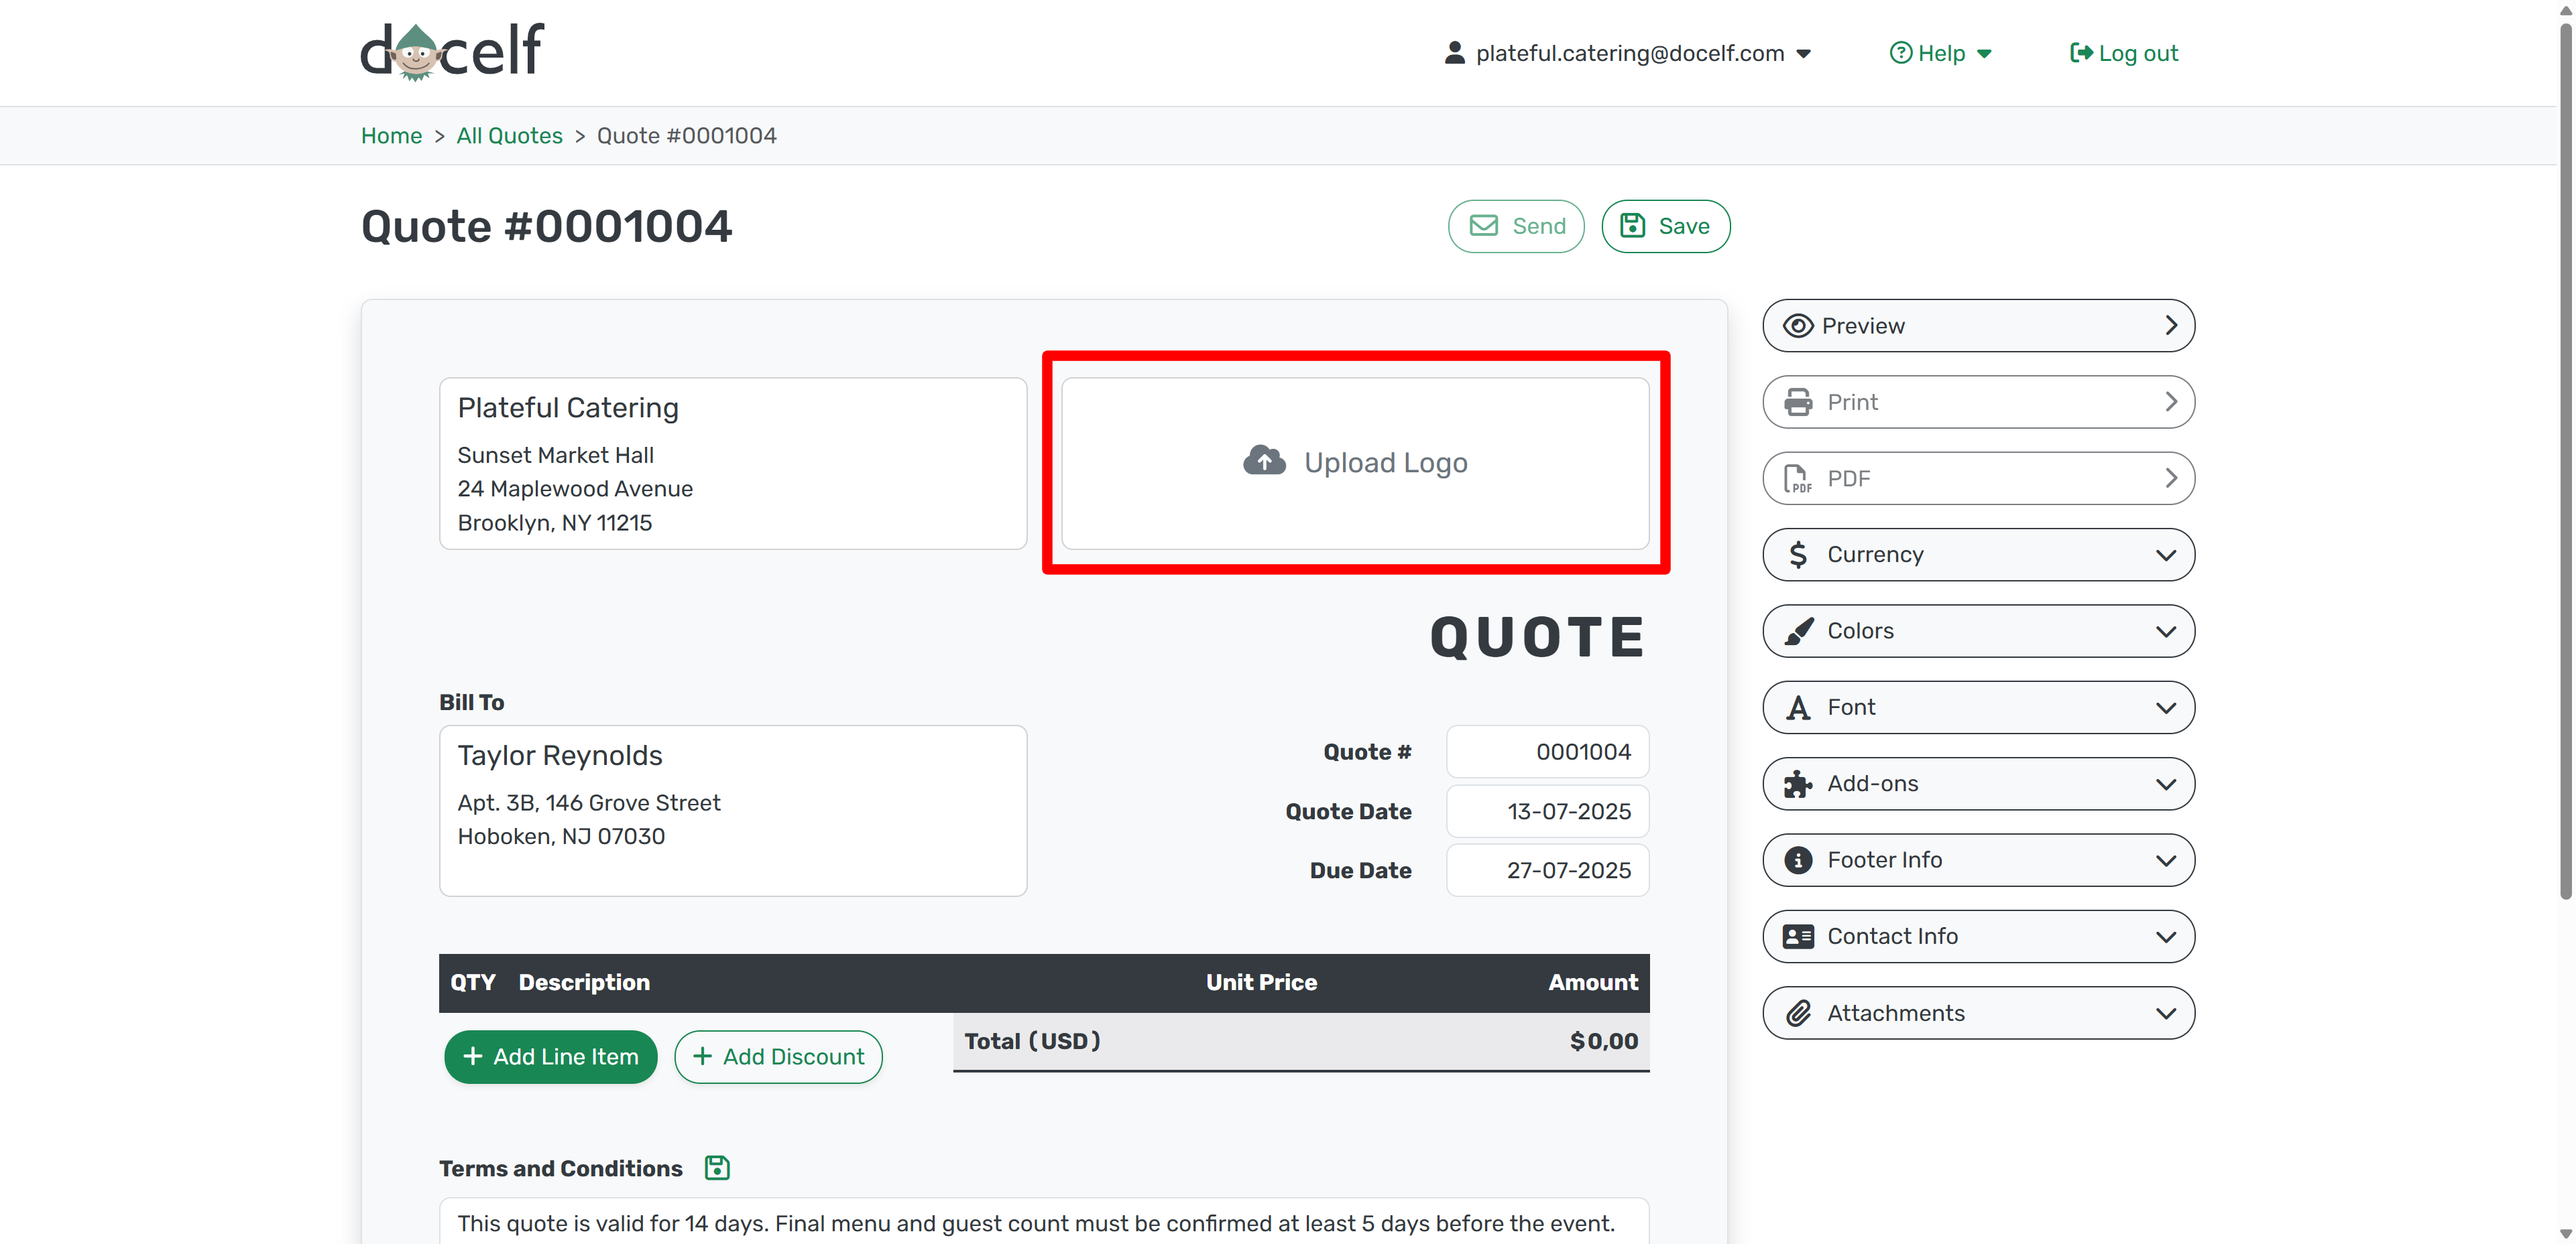This screenshot has width=2576, height=1244.
Task: Click the QUOTE document title
Action: [1538, 638]
